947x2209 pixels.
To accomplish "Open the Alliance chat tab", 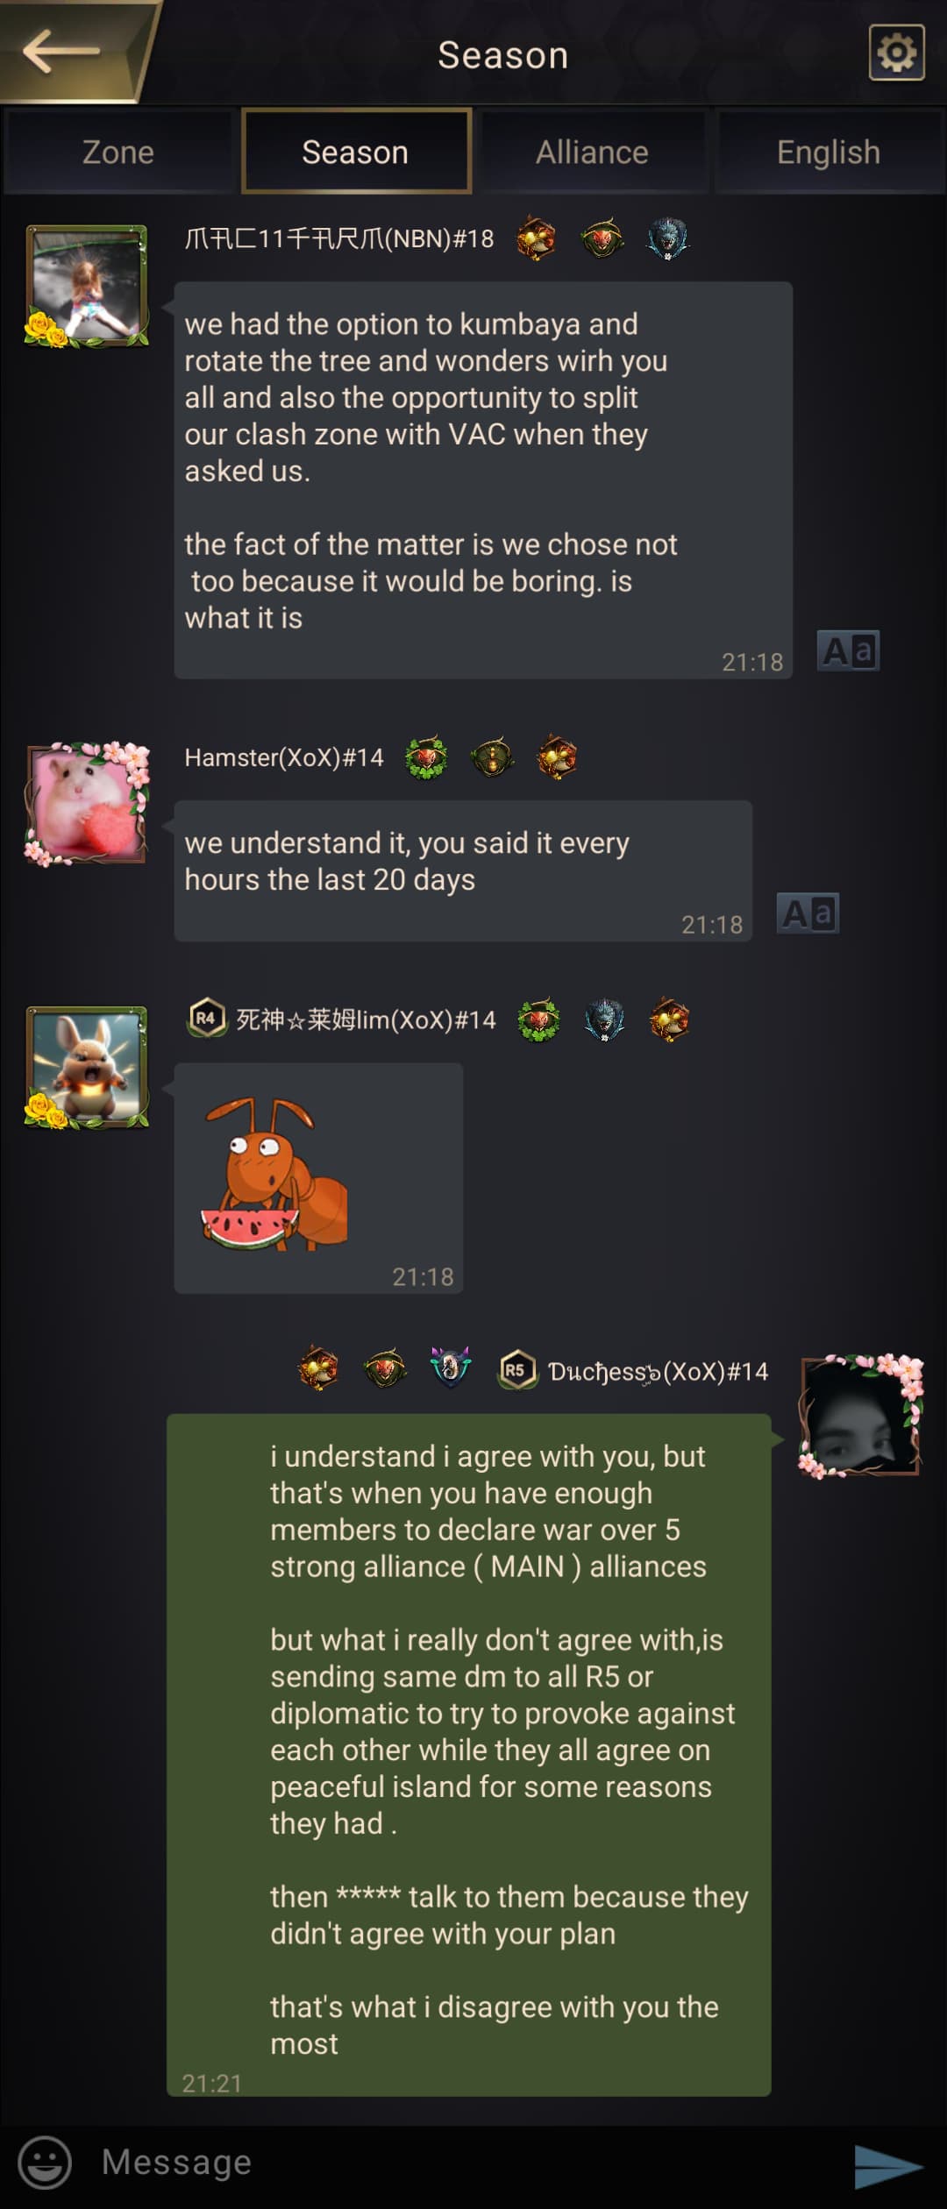I will 593,152.
